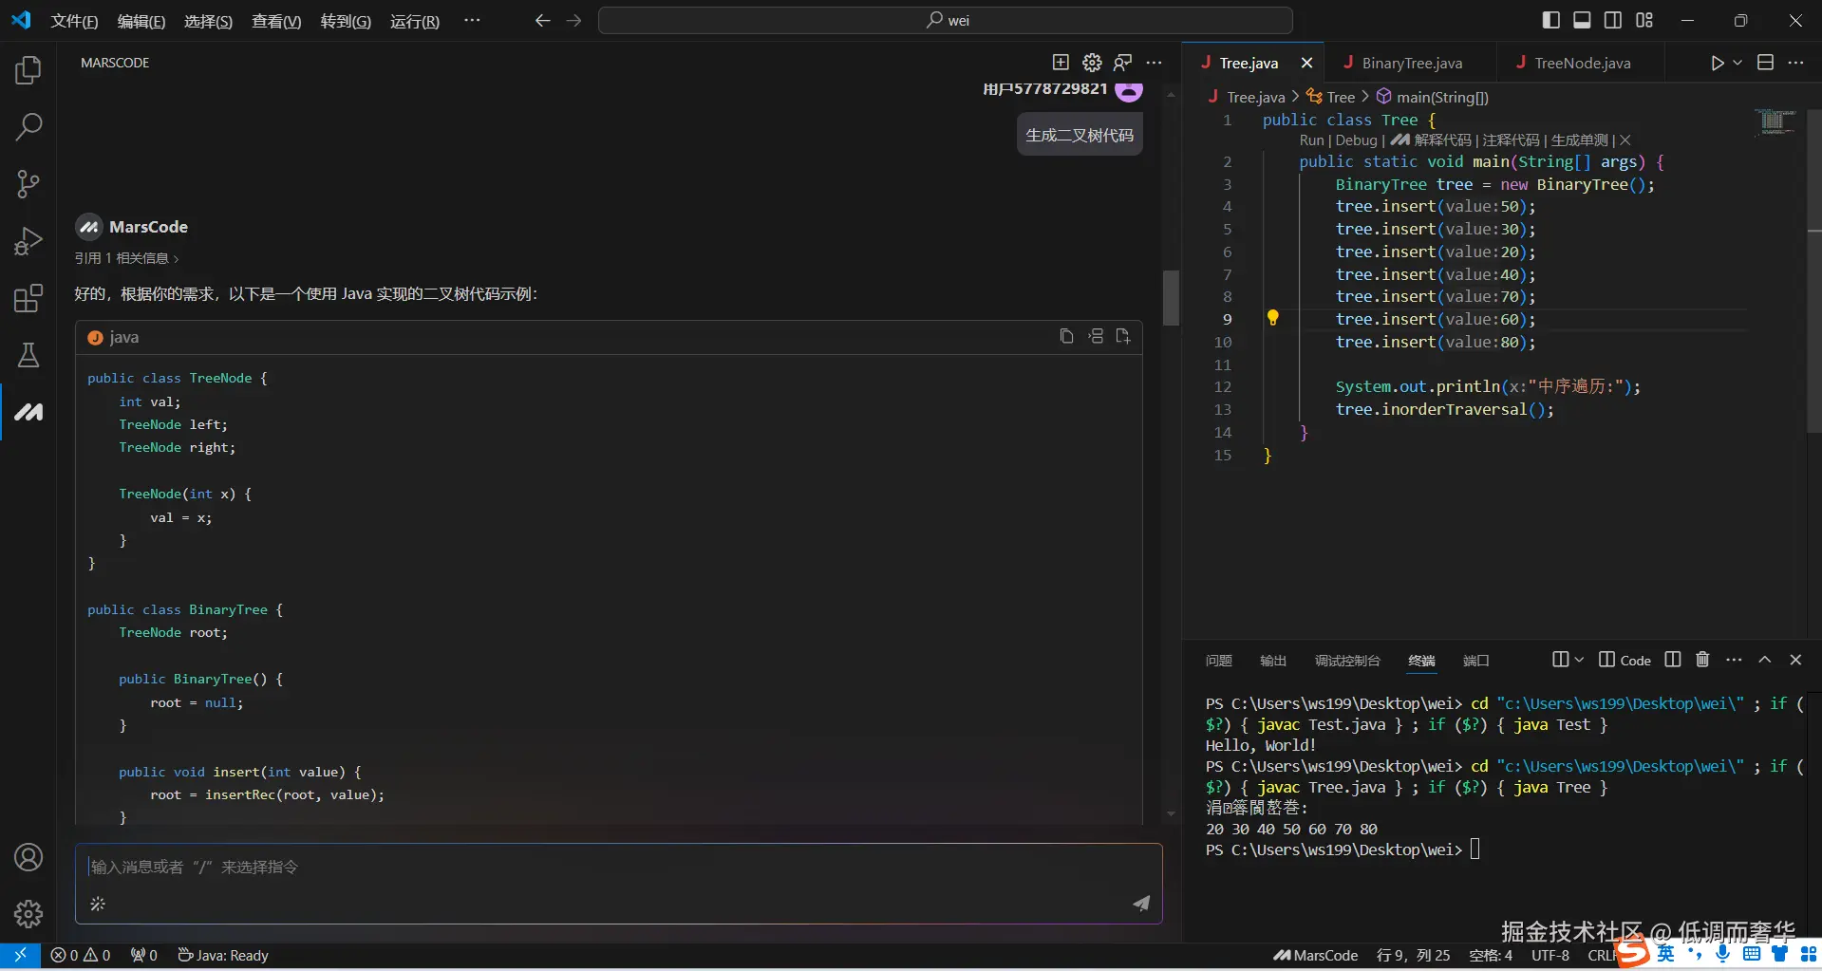Open the 文件(F) menu

(74, 21)
